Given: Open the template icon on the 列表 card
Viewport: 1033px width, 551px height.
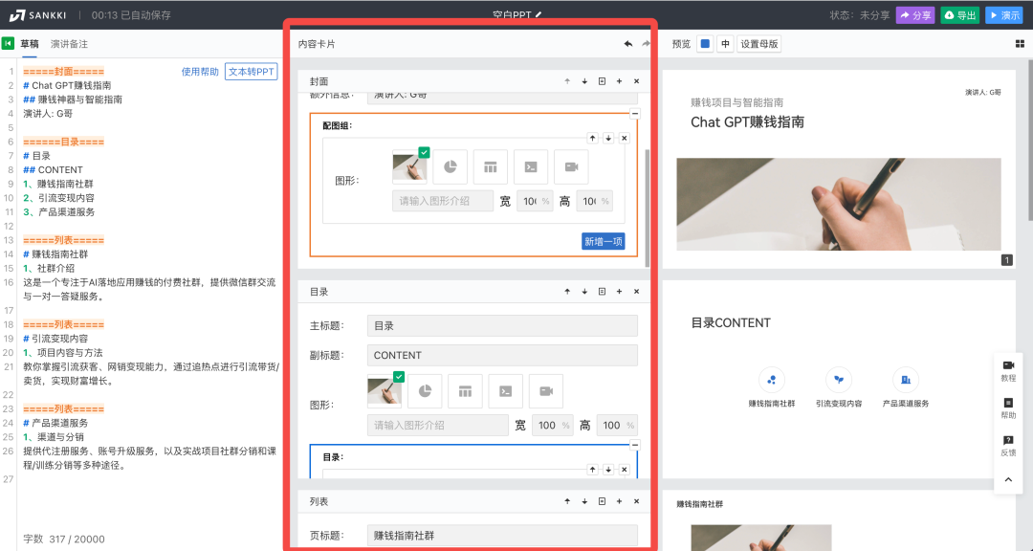Looking at the screenshot, I should [x=602, y=501].
